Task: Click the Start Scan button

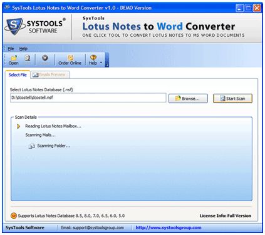Action: (x=232, y=98)
